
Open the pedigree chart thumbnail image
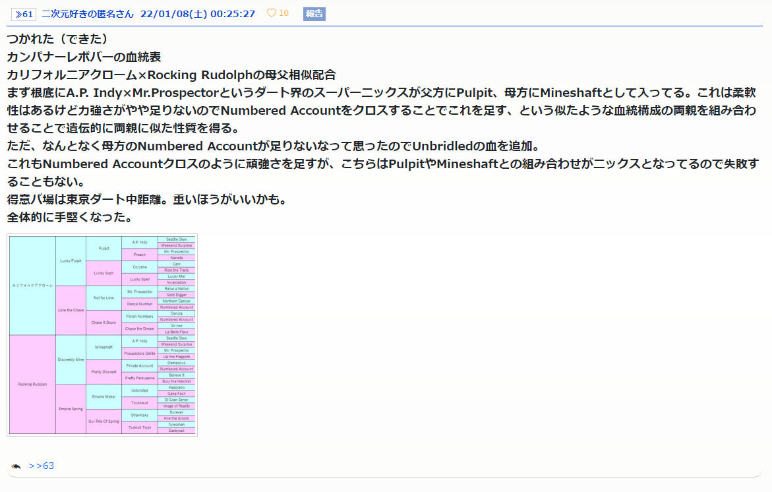[102, 334]
